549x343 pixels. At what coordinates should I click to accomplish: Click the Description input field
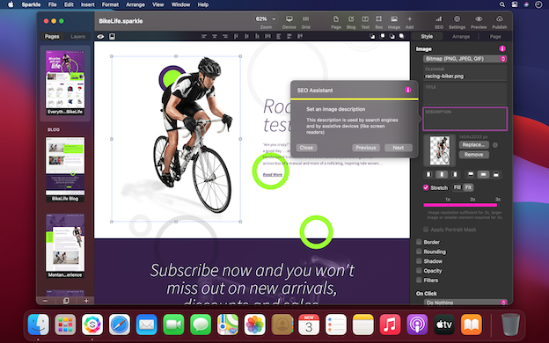coord(465,119)
